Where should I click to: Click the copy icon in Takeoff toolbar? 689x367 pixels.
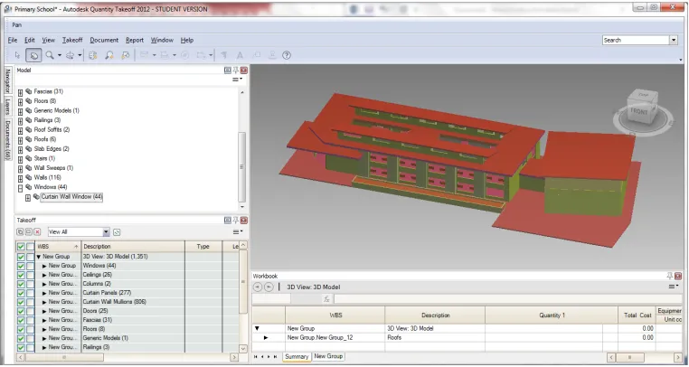(20, 232)
